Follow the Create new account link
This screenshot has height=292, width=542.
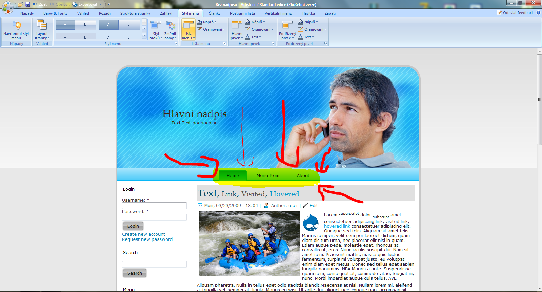coord(144,234)
